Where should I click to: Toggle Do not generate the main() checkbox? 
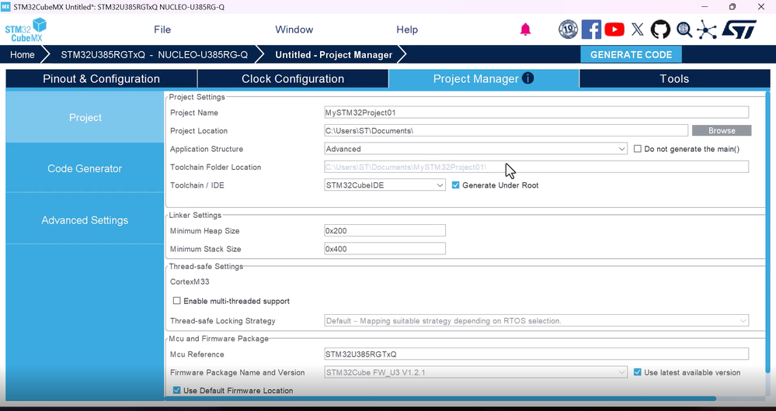pos(638,149)
